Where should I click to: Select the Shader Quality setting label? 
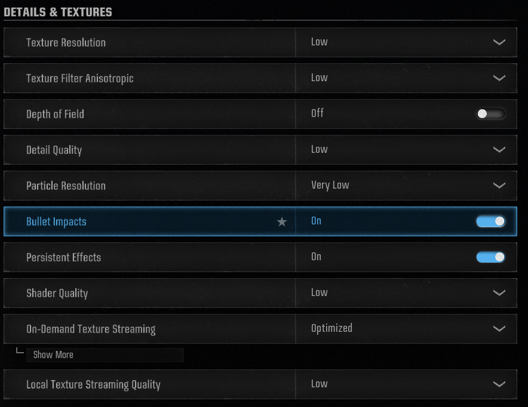click(x=57, y=293)
